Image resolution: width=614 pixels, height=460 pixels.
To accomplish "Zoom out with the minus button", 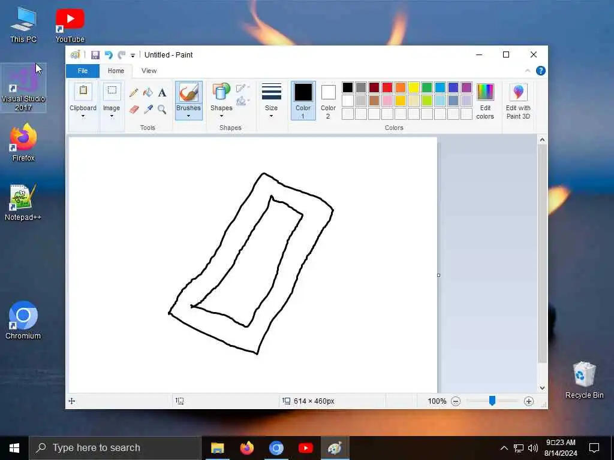I will (x=456, y=401).
